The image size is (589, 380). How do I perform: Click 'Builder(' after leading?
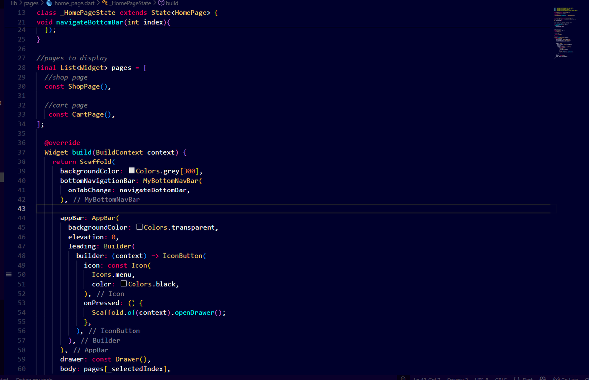click(x=119, y=246)
